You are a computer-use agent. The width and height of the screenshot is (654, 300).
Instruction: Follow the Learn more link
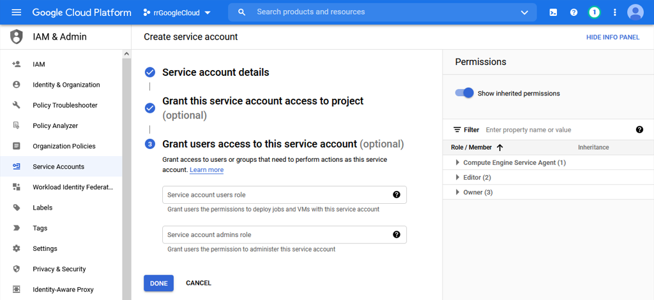(206, 170)
